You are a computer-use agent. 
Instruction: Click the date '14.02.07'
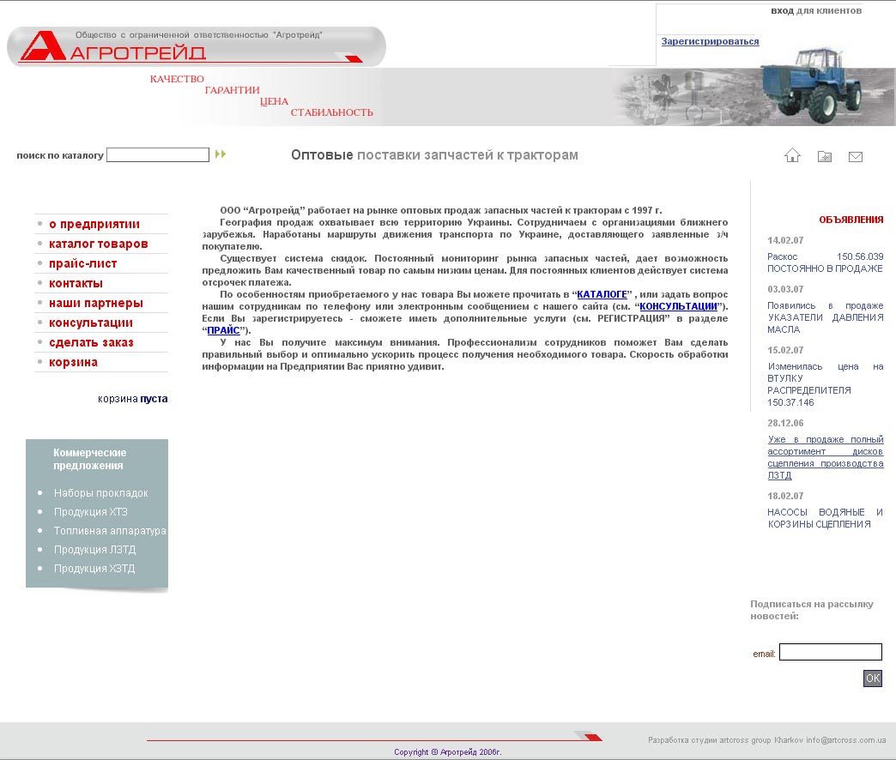pos(785,240)
